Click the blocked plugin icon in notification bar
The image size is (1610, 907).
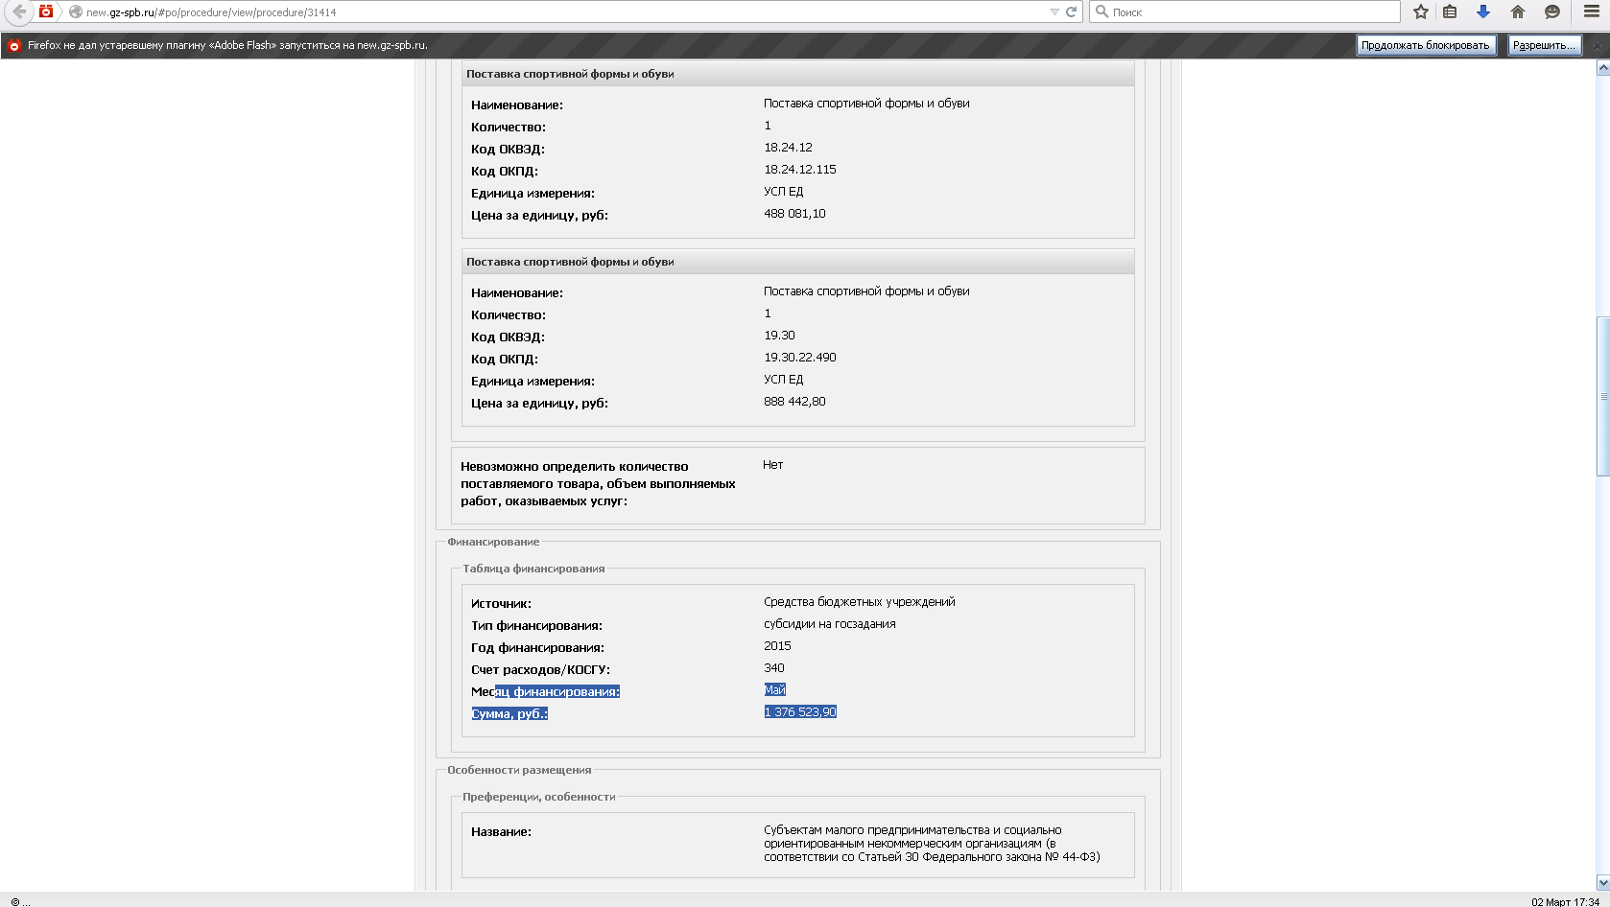(x=13, y=45)
